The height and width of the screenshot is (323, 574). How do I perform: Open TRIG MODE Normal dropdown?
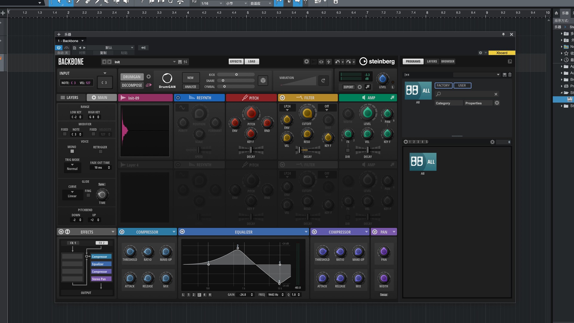pyautogui.click(x=72, y=167)
